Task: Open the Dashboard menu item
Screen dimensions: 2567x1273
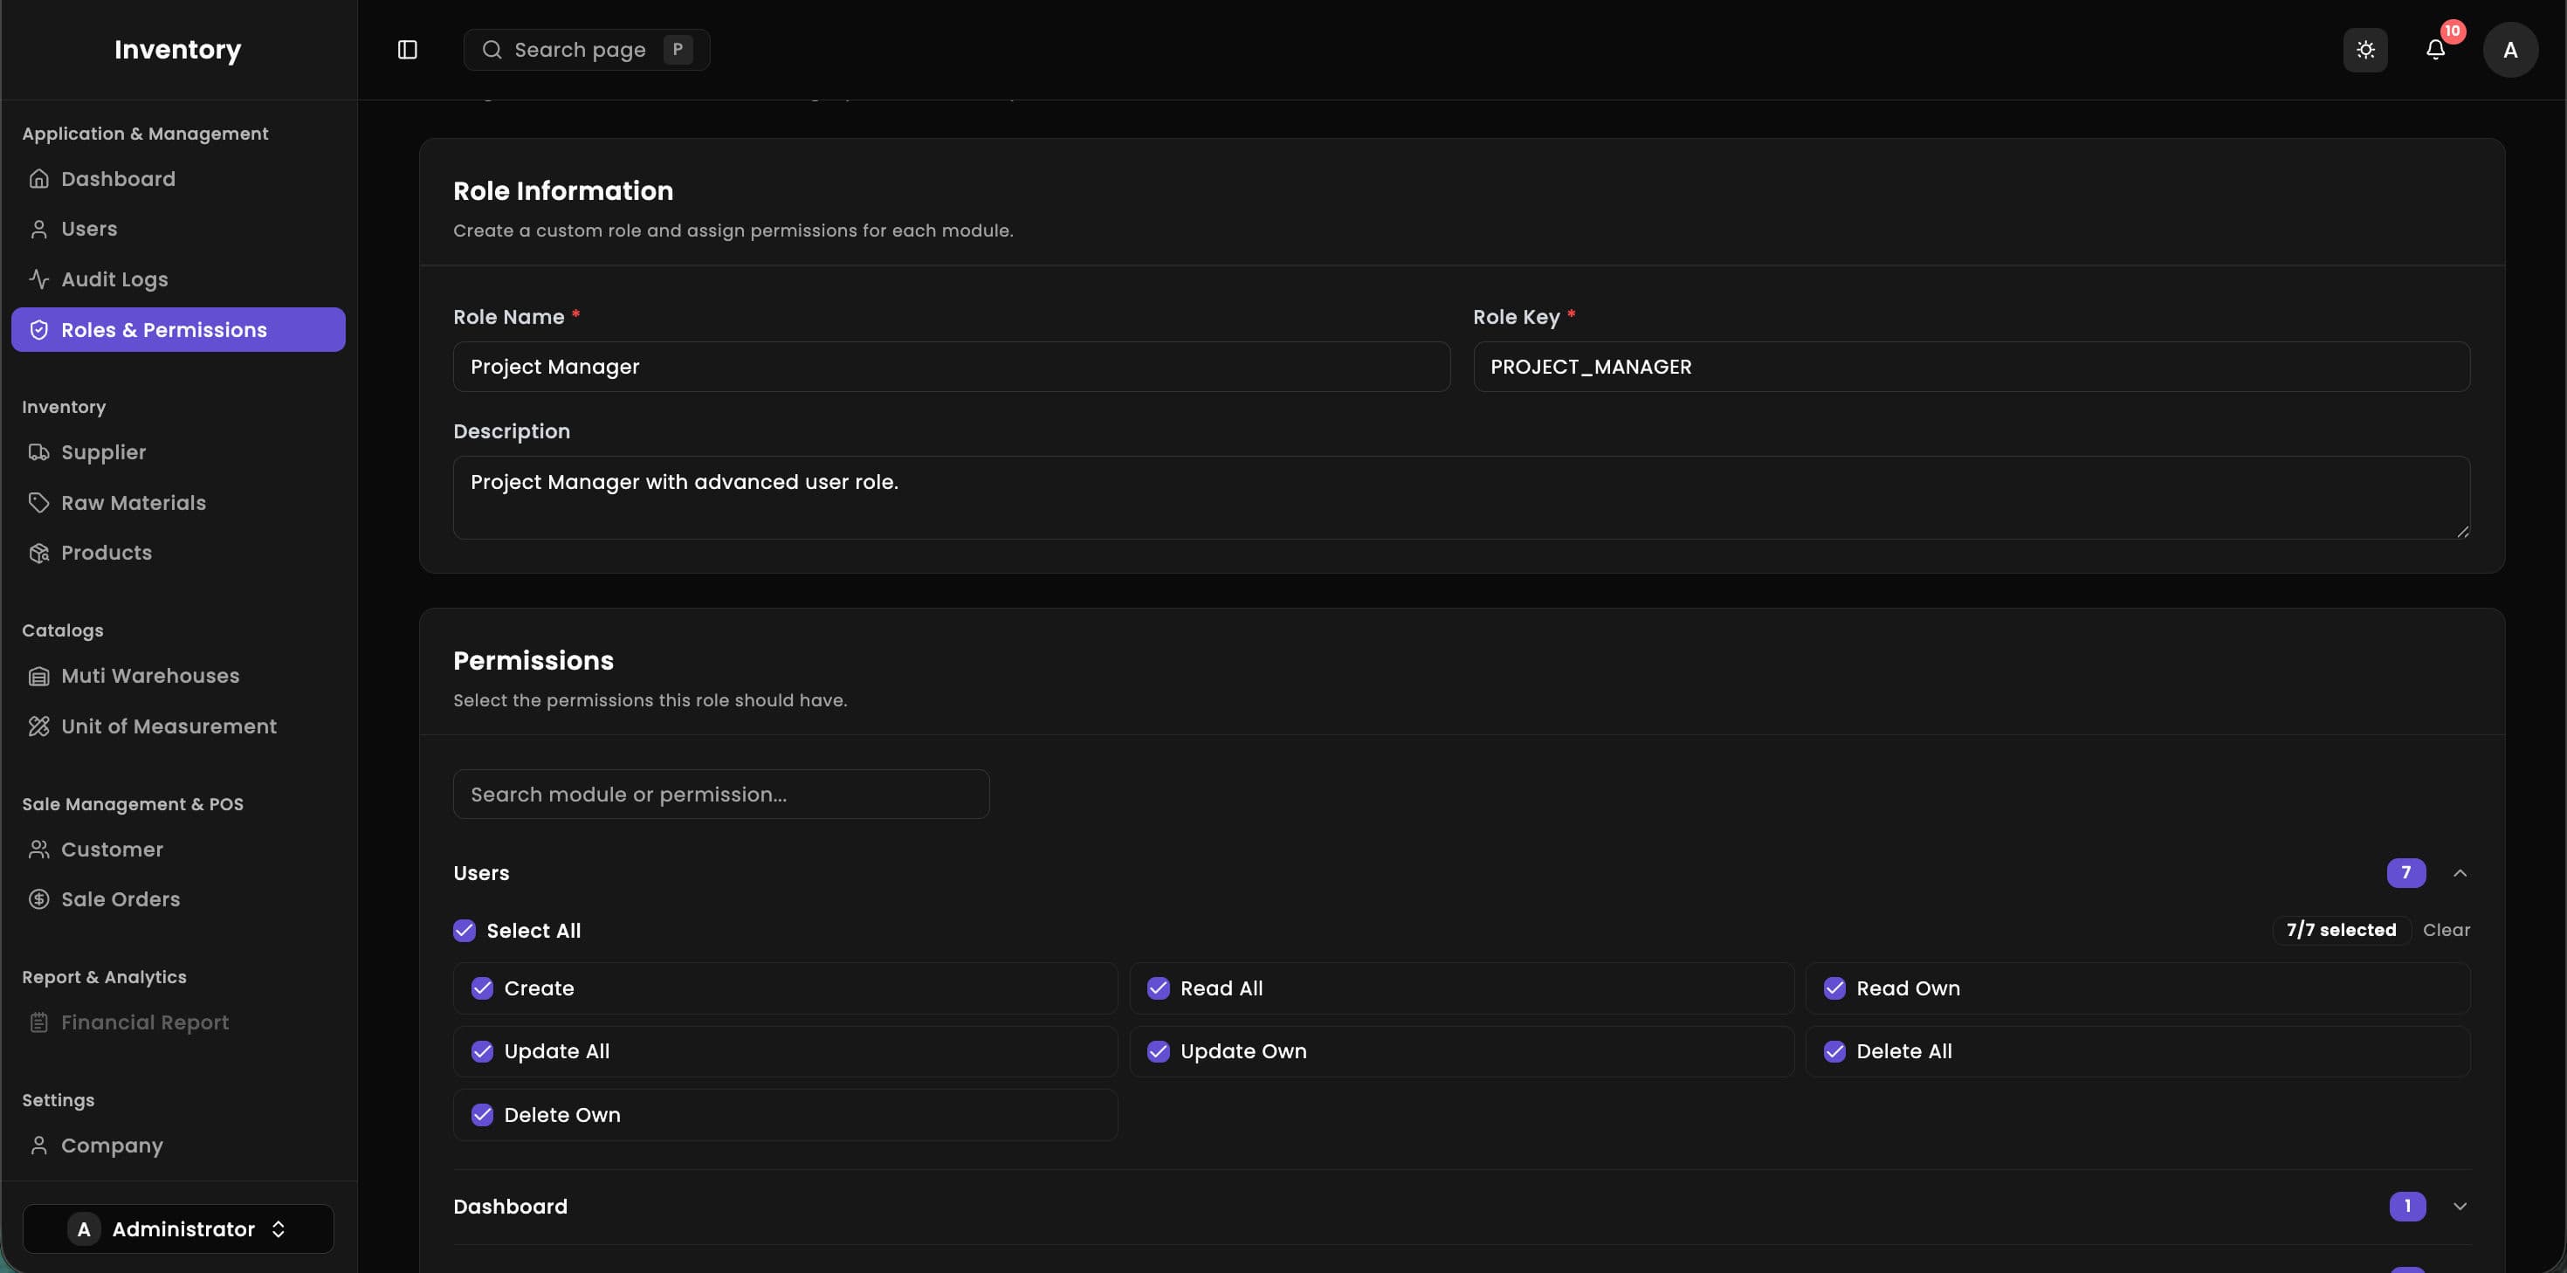Action: tap(178, 178)
